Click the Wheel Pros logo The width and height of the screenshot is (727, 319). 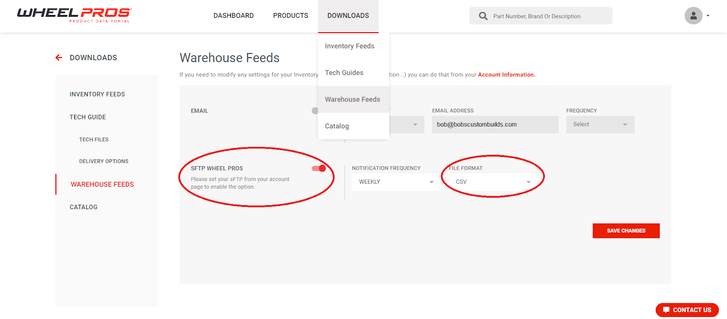(x=74, y=15)
